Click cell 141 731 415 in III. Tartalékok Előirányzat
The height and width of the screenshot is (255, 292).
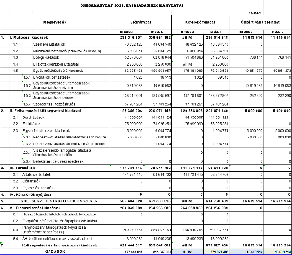pyautogui.click(x=131, y=168)
